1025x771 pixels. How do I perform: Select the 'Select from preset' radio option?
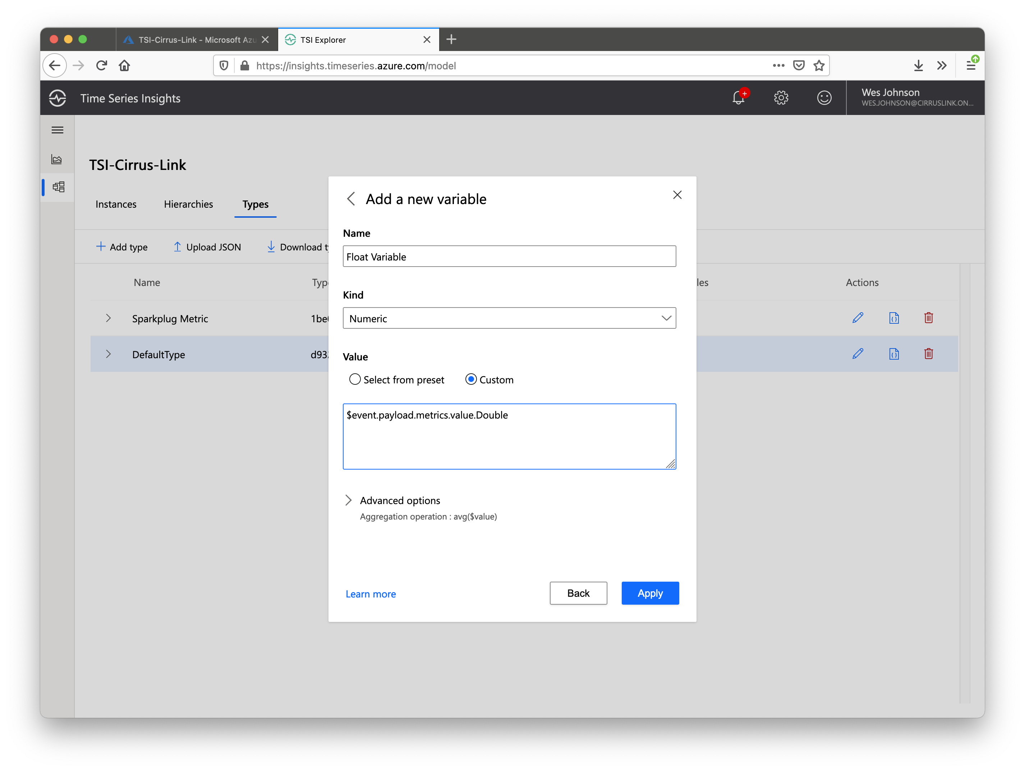(355, 379)
